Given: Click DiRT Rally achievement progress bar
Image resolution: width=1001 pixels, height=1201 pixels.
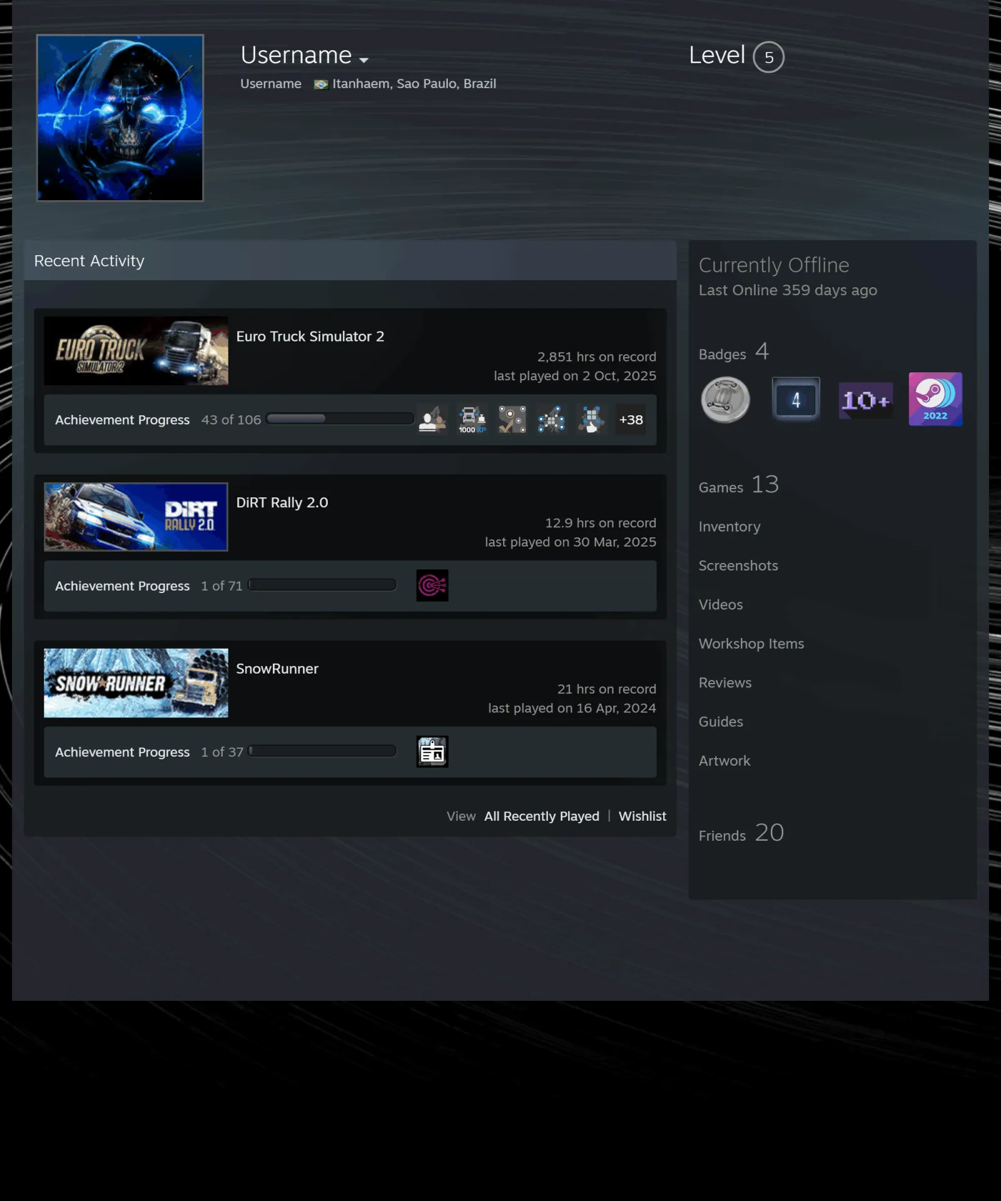Looking at the screenshot, I should (x=322, y=585).
